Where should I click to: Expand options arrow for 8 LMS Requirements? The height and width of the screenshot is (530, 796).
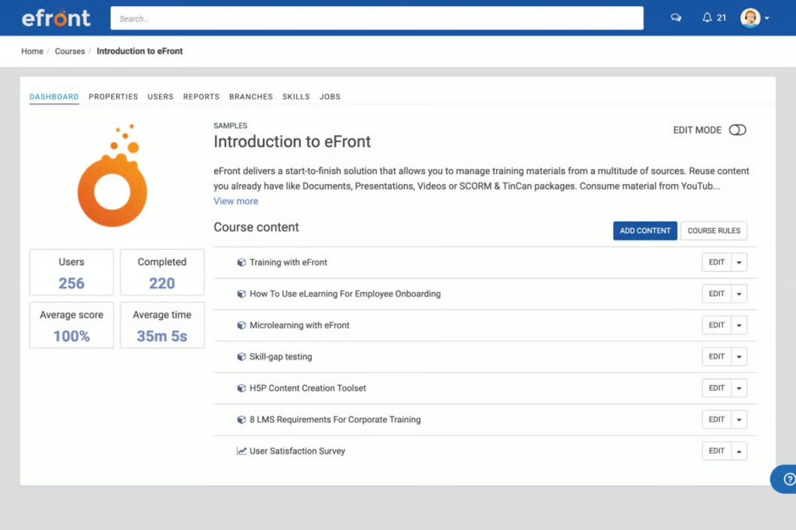(x=739, y=419)
